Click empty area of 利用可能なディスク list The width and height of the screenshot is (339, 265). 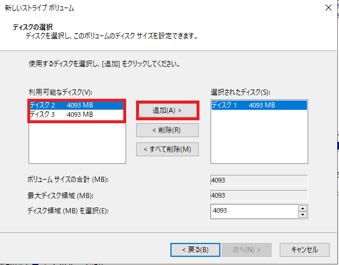pyautogui.click(x=77, y=142)
